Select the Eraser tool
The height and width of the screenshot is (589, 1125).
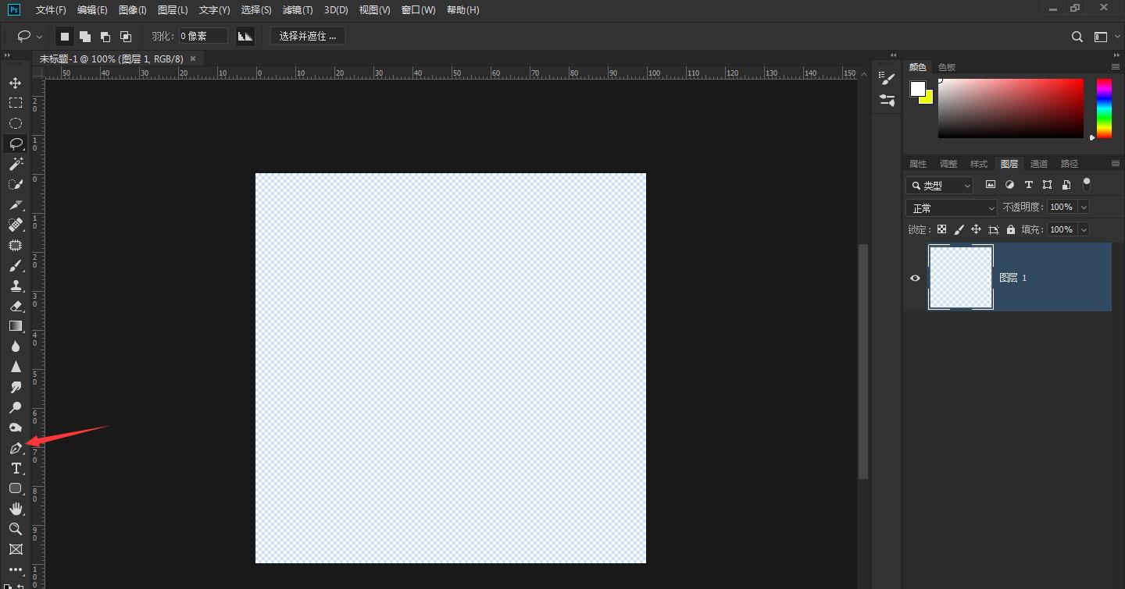click(15, 306)
